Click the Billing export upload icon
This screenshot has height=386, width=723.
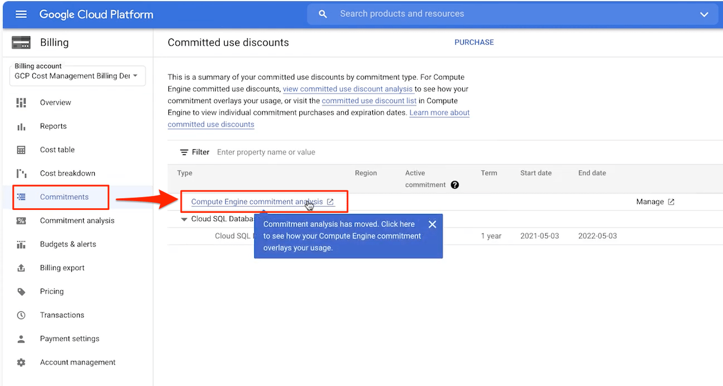(21, 268)
